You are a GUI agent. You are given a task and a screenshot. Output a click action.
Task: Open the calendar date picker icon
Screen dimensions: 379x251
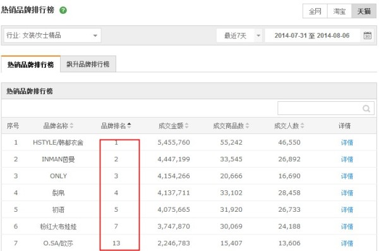coord(368,35)
